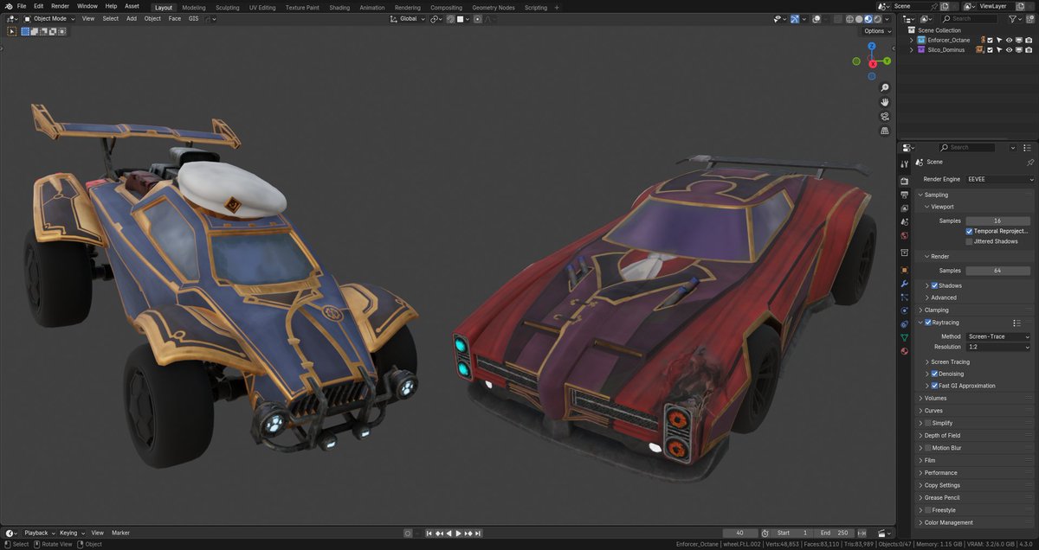Disable Temporal Reprojection checkbox
This screenshot has height=550, width=1039.
click(969, 232)
